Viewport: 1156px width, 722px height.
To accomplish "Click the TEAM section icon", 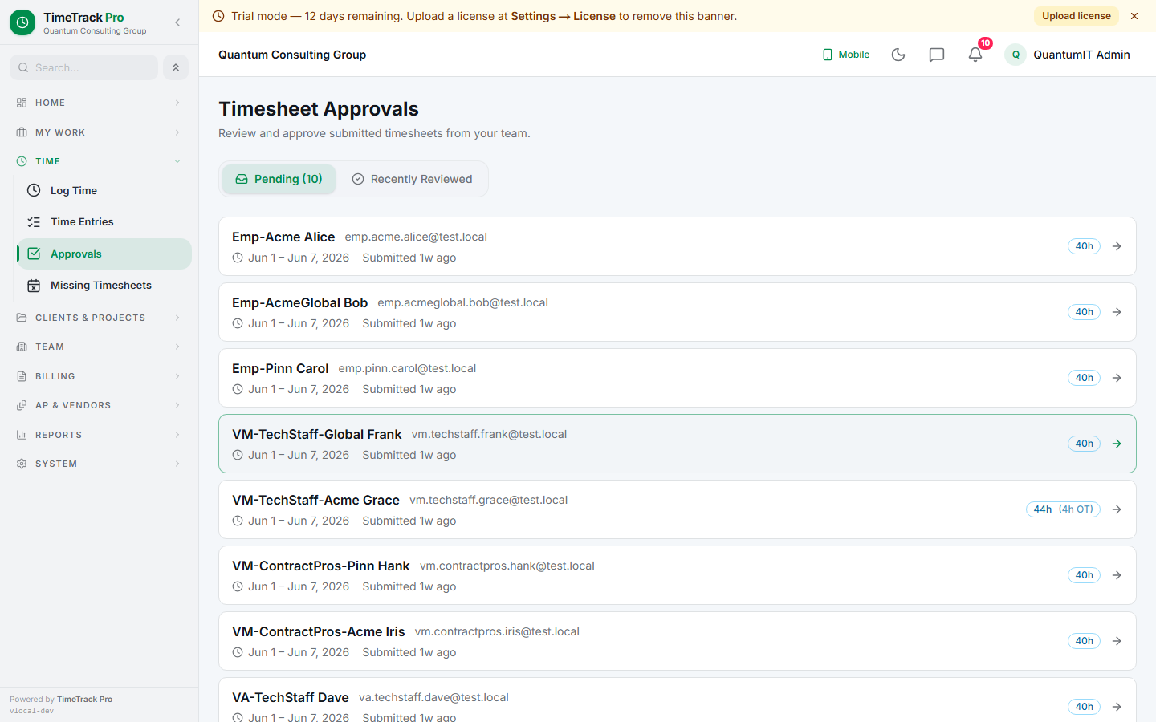I will click(22, 347).
